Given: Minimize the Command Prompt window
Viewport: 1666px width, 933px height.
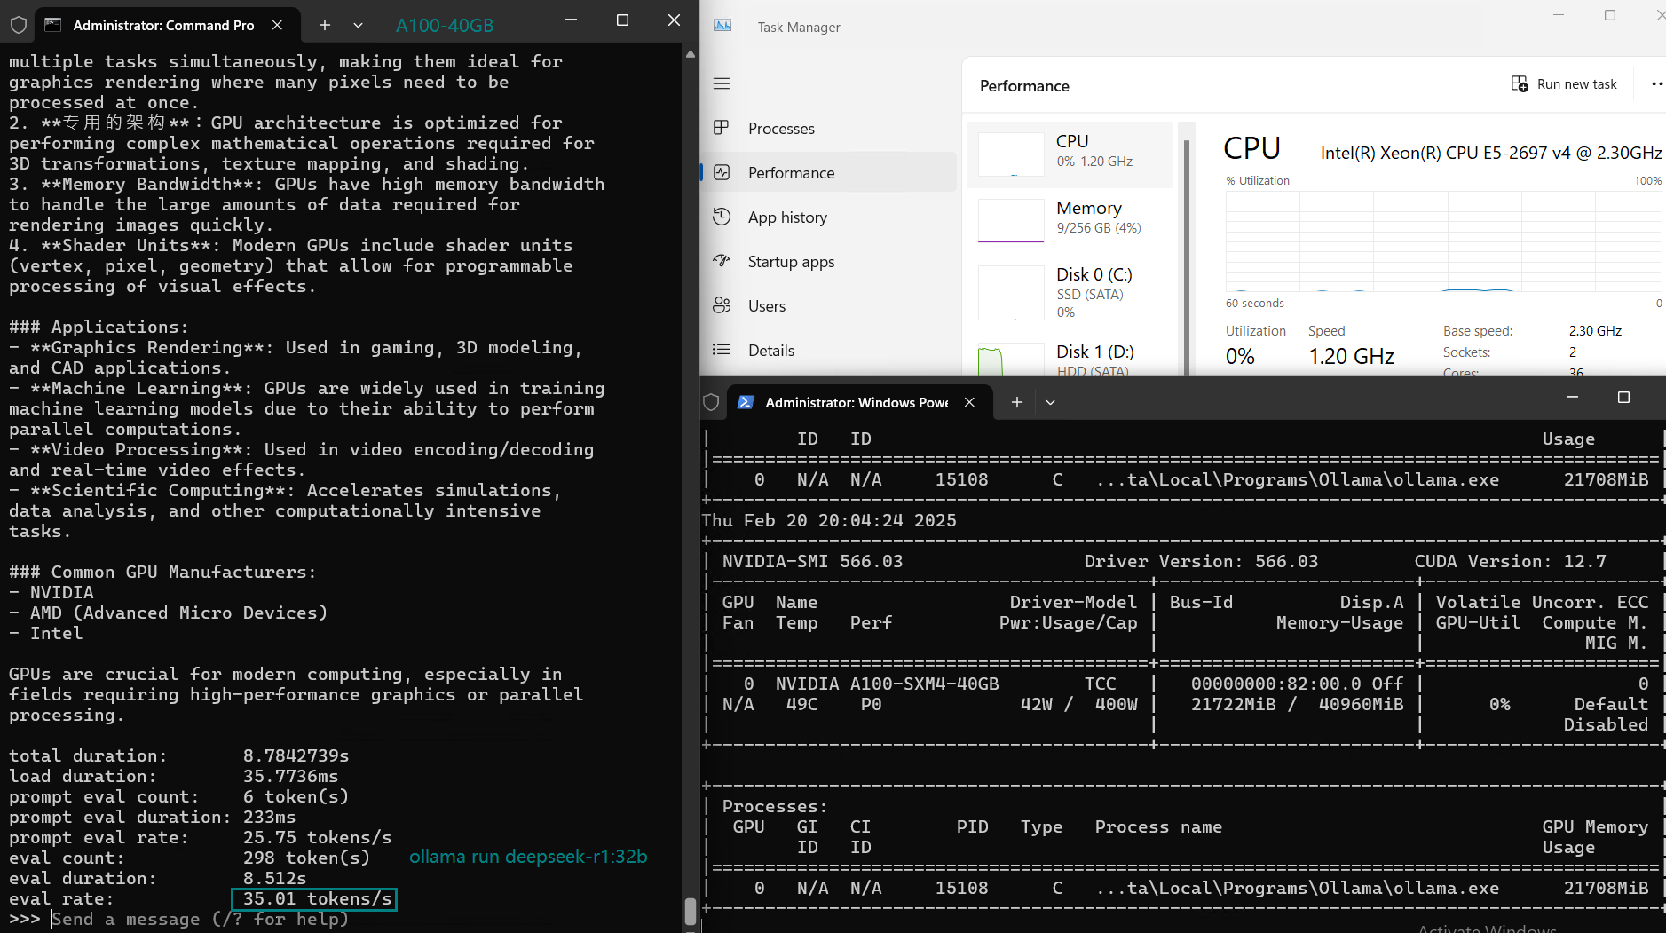Looking at the screenshot, I should point(571,20).
